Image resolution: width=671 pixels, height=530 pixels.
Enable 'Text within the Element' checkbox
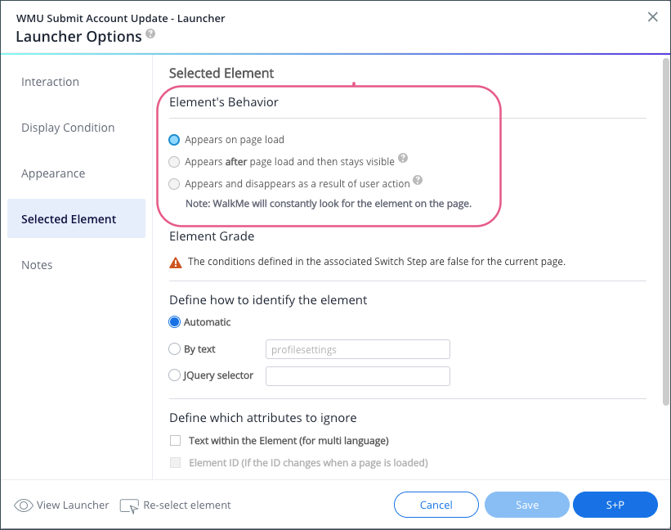pos(175,441)
